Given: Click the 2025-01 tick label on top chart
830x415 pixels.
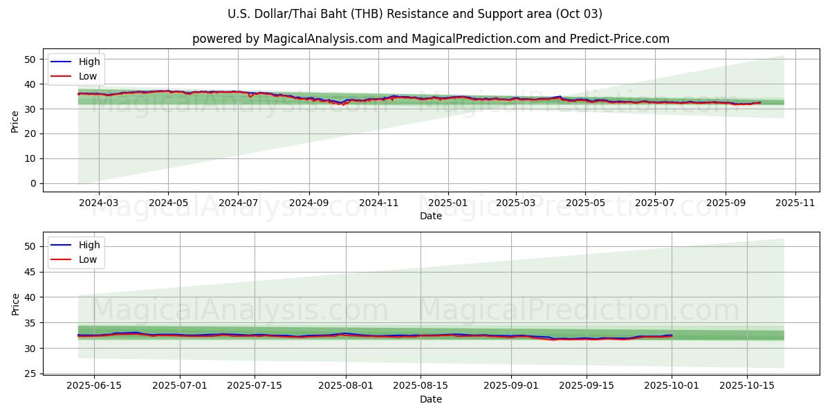Looking at the screenshot, I should (x=448, y=203).
